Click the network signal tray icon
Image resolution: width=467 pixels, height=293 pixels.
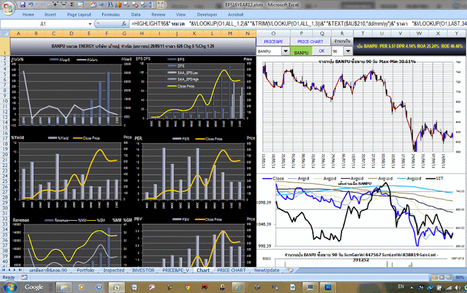(448, 288)
